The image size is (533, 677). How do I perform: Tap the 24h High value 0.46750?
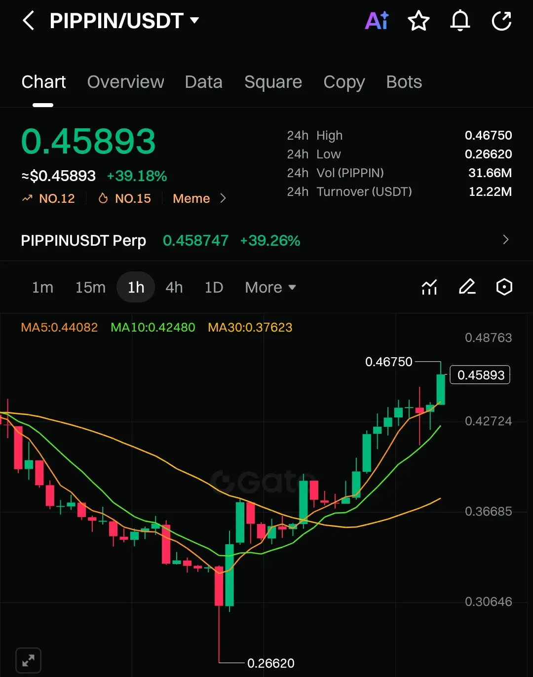tap(488, 135)
